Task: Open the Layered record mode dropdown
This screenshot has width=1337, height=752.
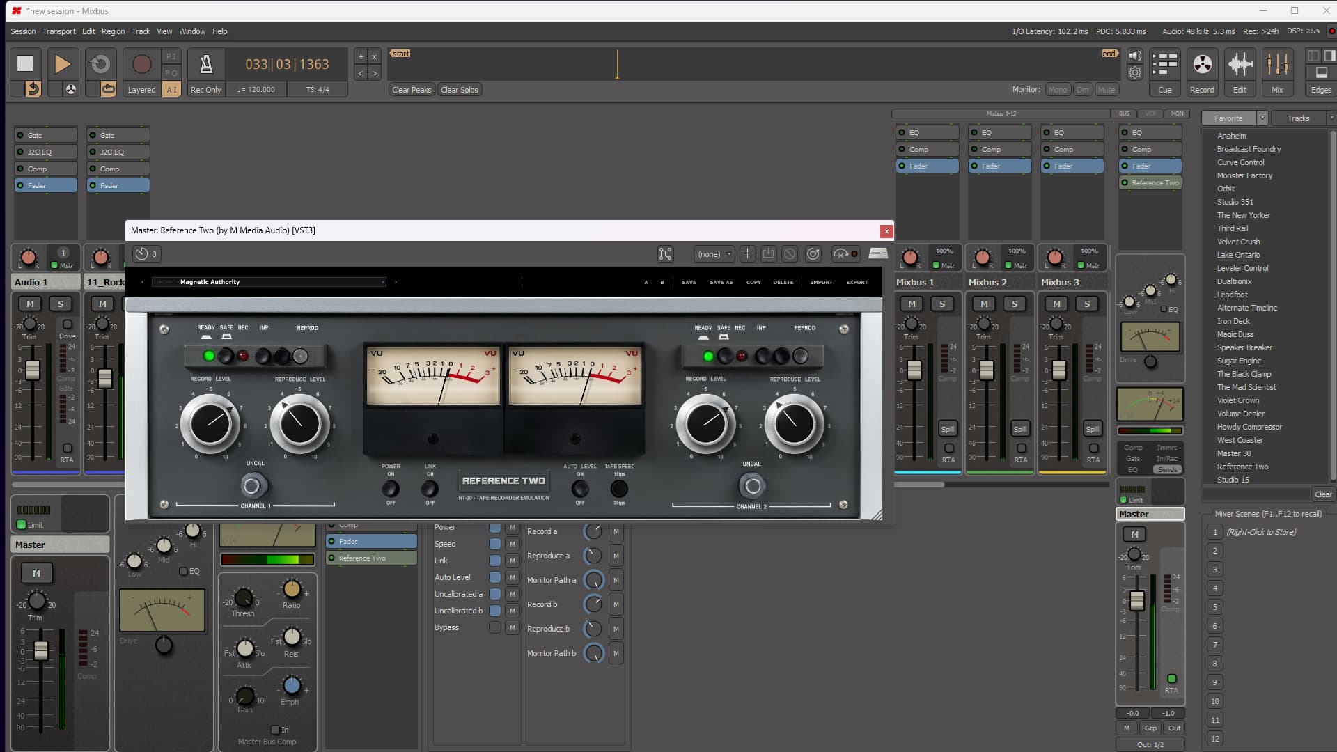Action: pos(141,90)
